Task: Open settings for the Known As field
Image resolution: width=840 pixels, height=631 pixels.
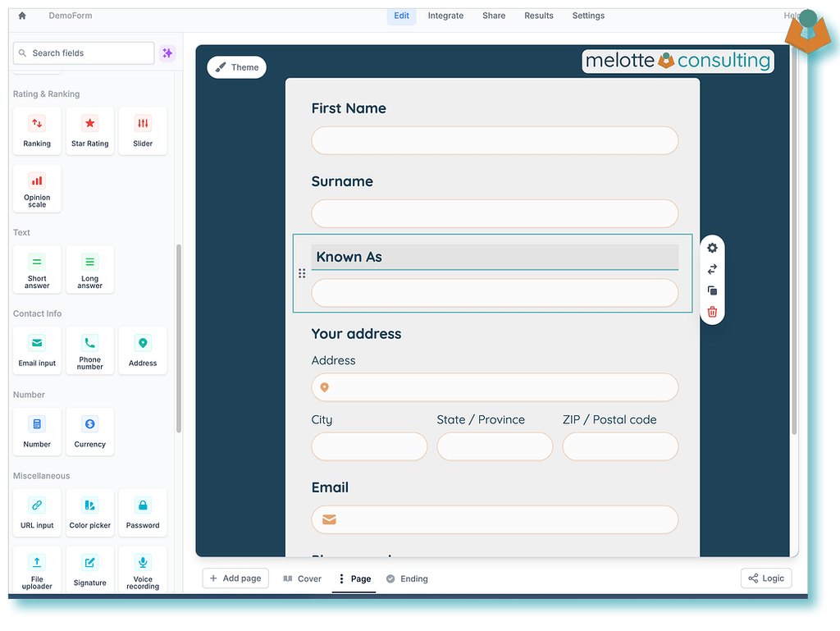Action: [x=712, y=248]
